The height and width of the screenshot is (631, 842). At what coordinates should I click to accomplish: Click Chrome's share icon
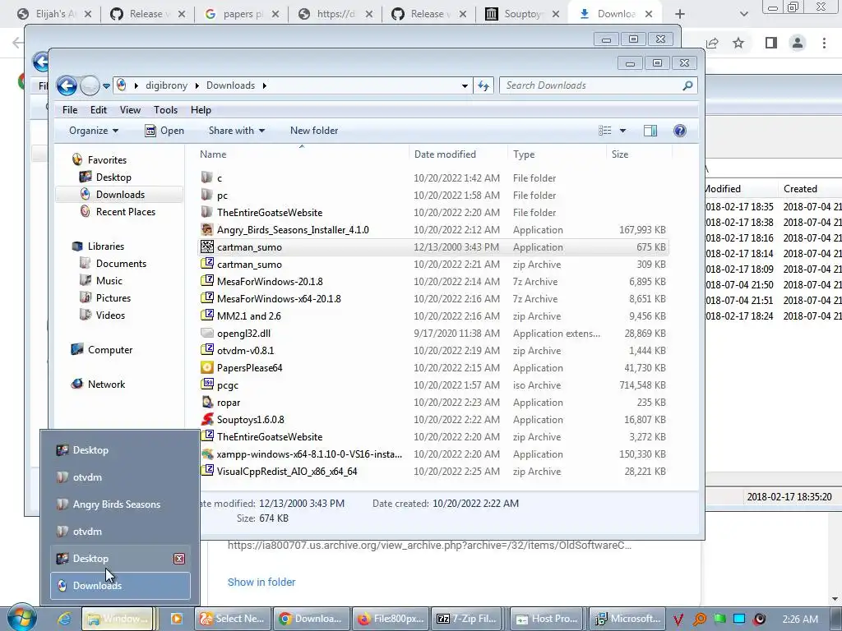tap(712, 43)
